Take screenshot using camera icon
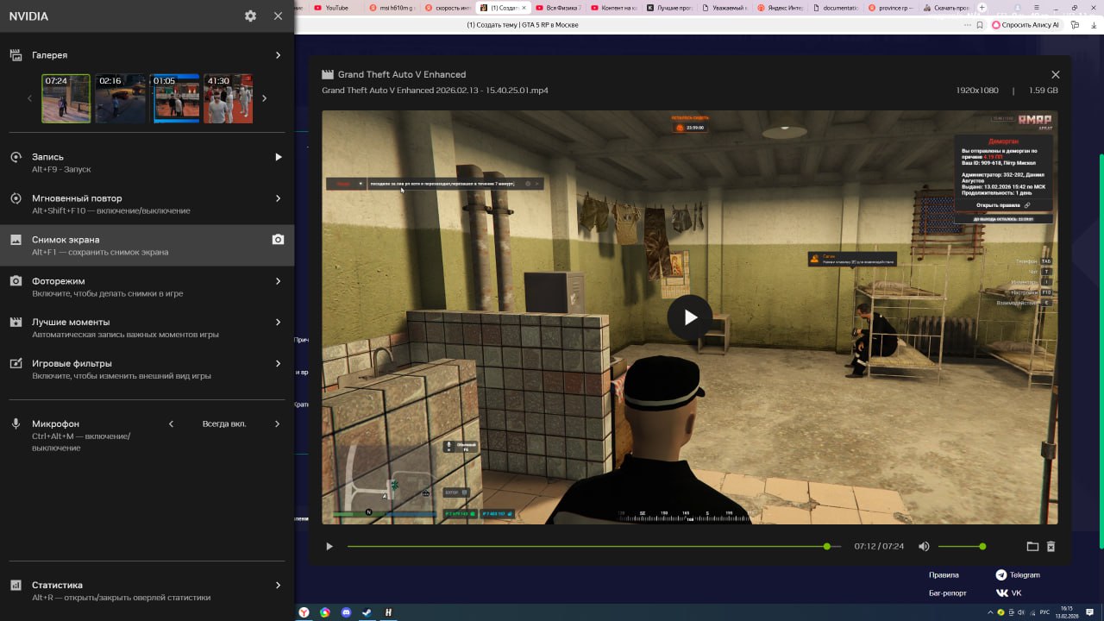 pos(278,240)
